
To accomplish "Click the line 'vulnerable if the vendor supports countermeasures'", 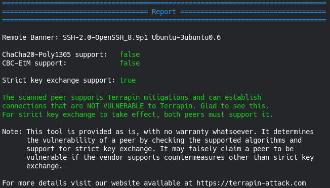I will pyautogui.click(x=170, y=157).
